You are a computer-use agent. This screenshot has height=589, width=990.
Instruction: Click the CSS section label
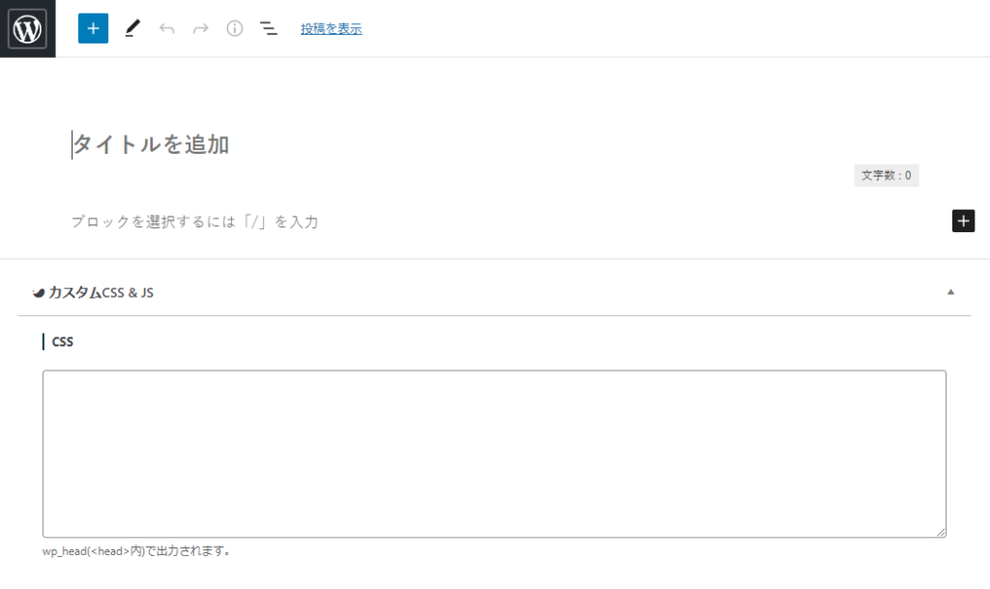click(x=62, y=341)
